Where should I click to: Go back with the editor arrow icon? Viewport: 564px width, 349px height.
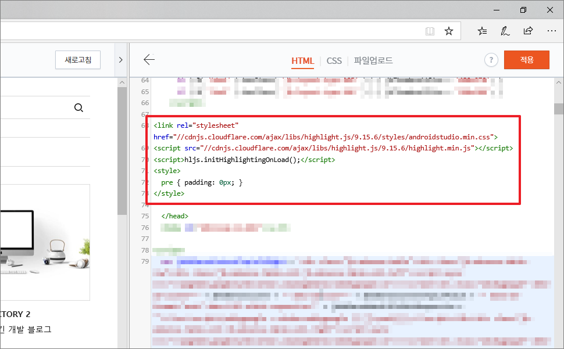[149, 60]
